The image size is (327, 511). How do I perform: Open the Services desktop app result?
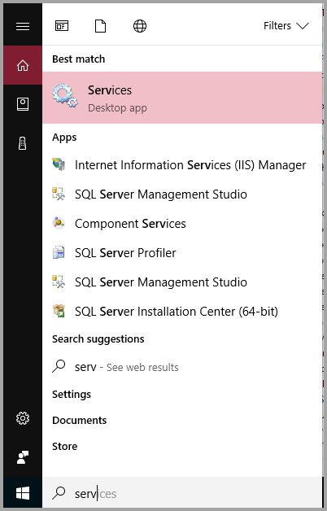(x=182, y=98)
